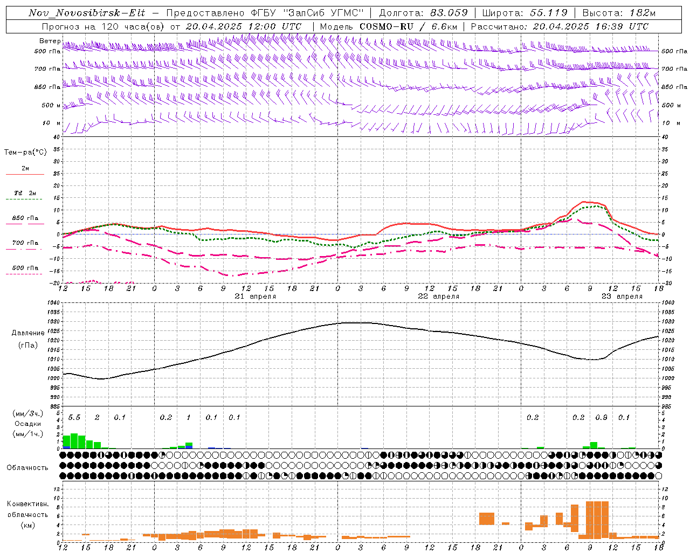Click the solid line sample under '2м' legend
Screen dimensions: 690x552
pyautogui.click(x=25, y=175)
